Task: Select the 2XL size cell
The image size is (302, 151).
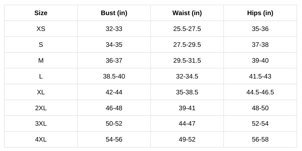Action: tap(41, 108)
